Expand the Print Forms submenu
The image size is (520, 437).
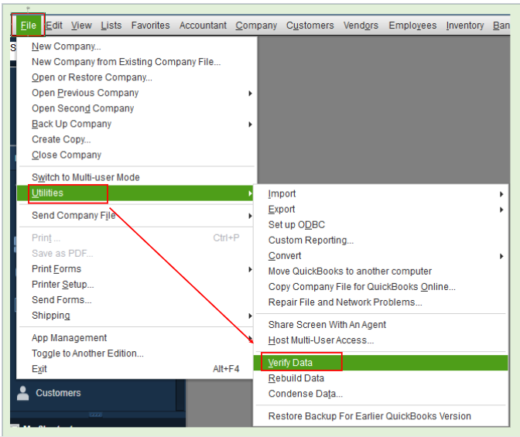coord(136,269)
